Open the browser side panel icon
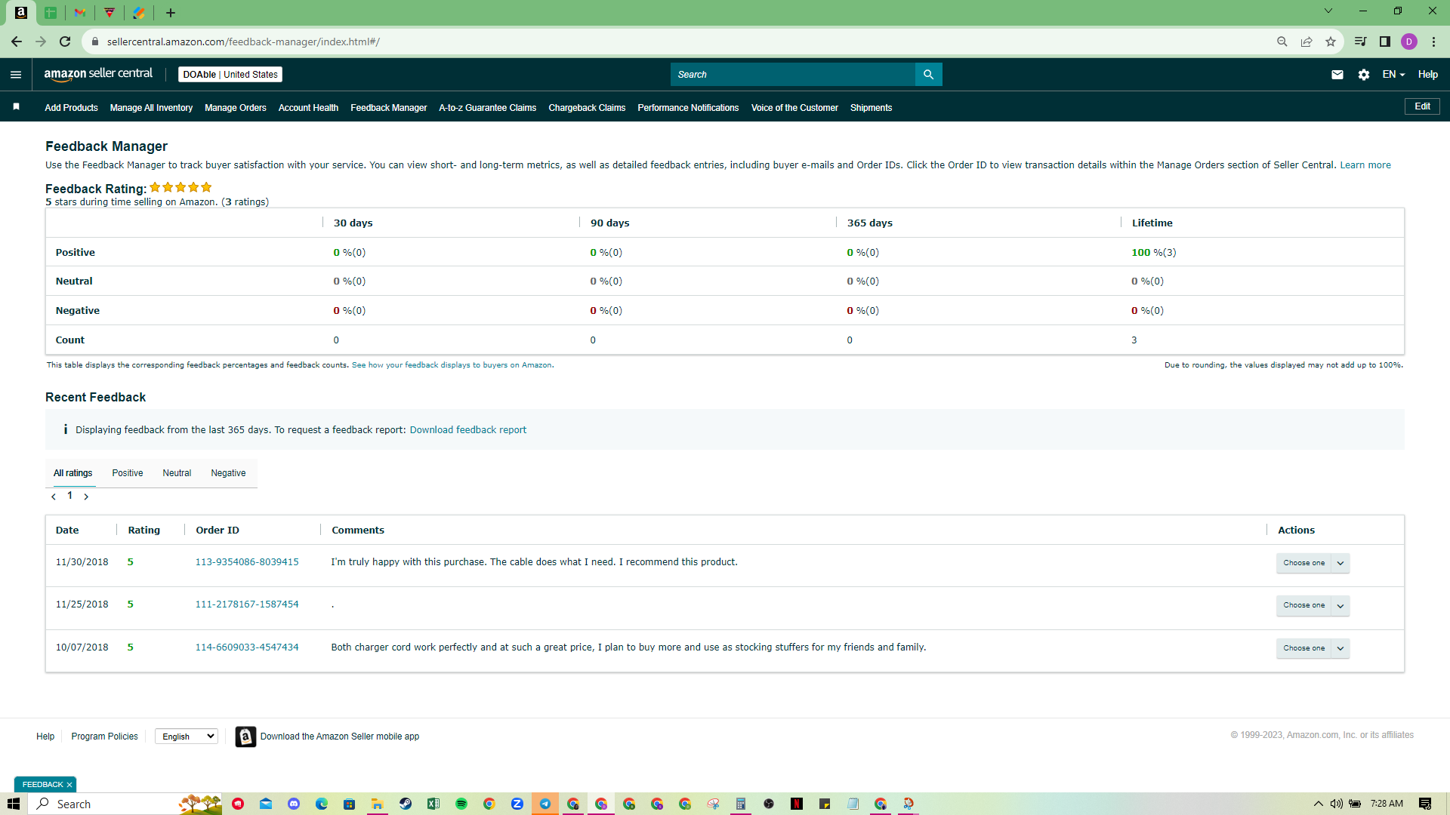This screenshot has height=815, width=1450. (x=1385, y=42)
